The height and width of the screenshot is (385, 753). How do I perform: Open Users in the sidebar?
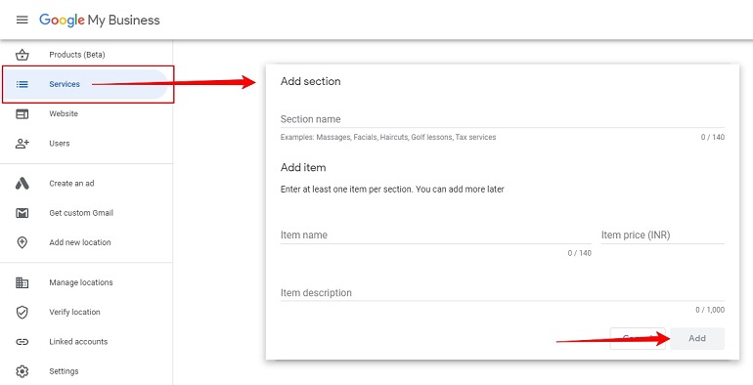59,144
